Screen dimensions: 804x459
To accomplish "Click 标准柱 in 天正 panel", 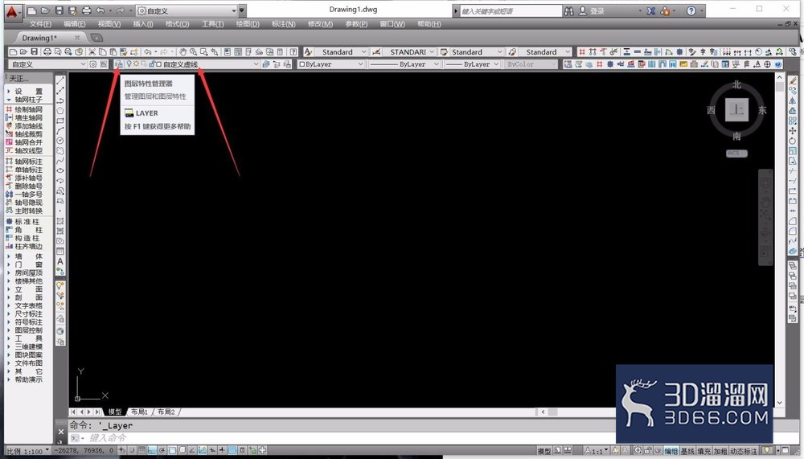I will (x=23, y=222).
